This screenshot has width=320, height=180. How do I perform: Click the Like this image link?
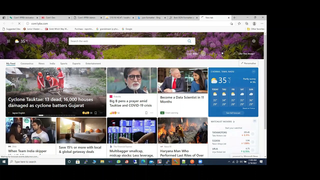click(x=247, y=54)
